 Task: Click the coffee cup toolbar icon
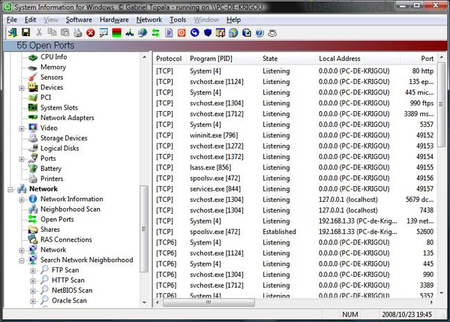pyautogui.click(x=272, y=33)
